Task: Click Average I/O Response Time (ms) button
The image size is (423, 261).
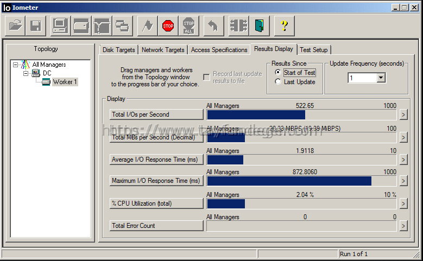Action: pos(156,160)
